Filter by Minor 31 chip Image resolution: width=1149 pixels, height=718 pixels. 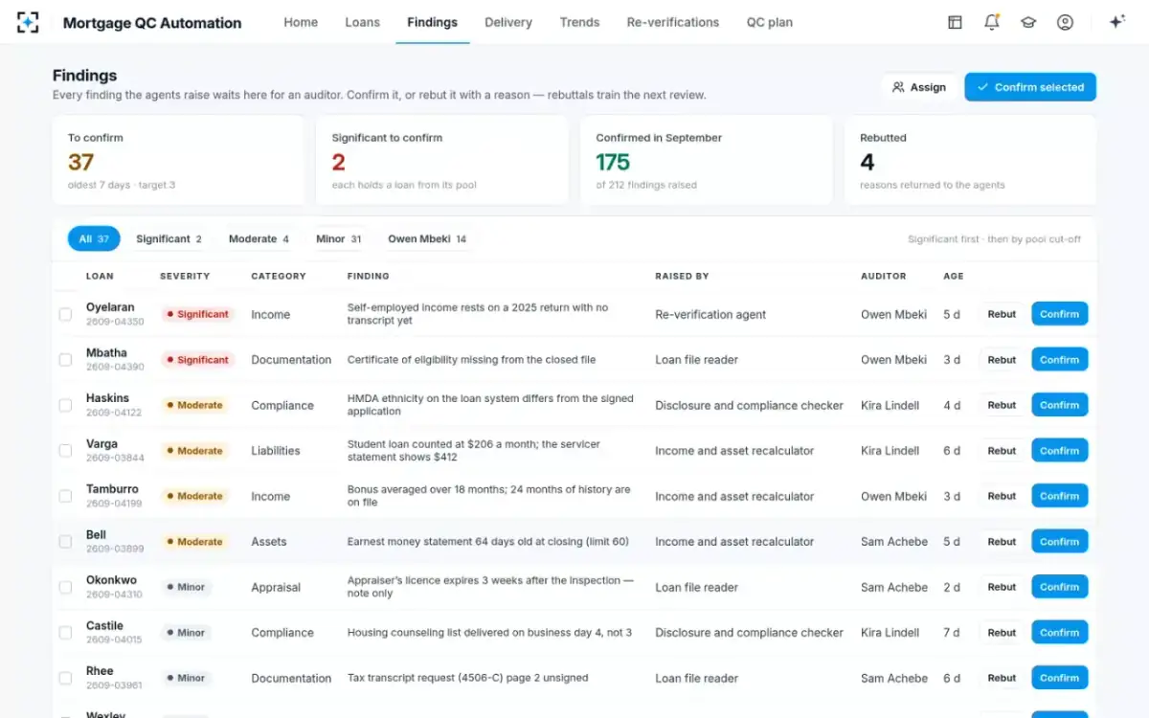point(339,239)
